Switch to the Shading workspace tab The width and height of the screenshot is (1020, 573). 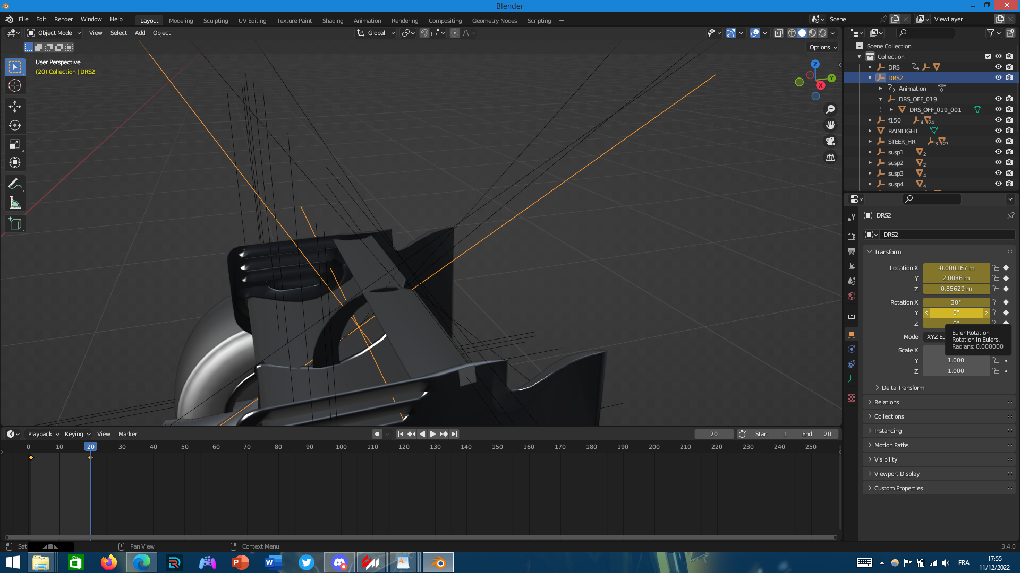(x=333, y=21)
